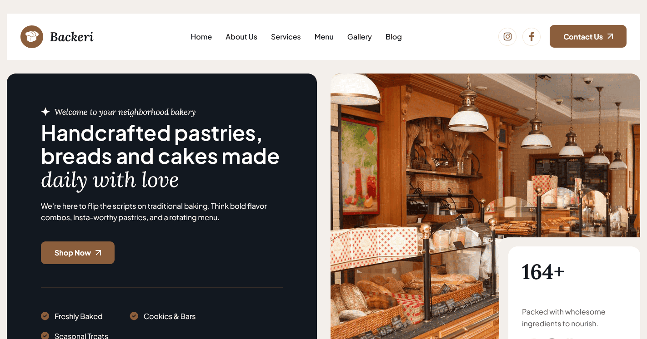Image resolution: width=647 pixels, height=339 pixels.
Task: Click the sparkle star icon beside welcome text
Action: pos(45,112)
